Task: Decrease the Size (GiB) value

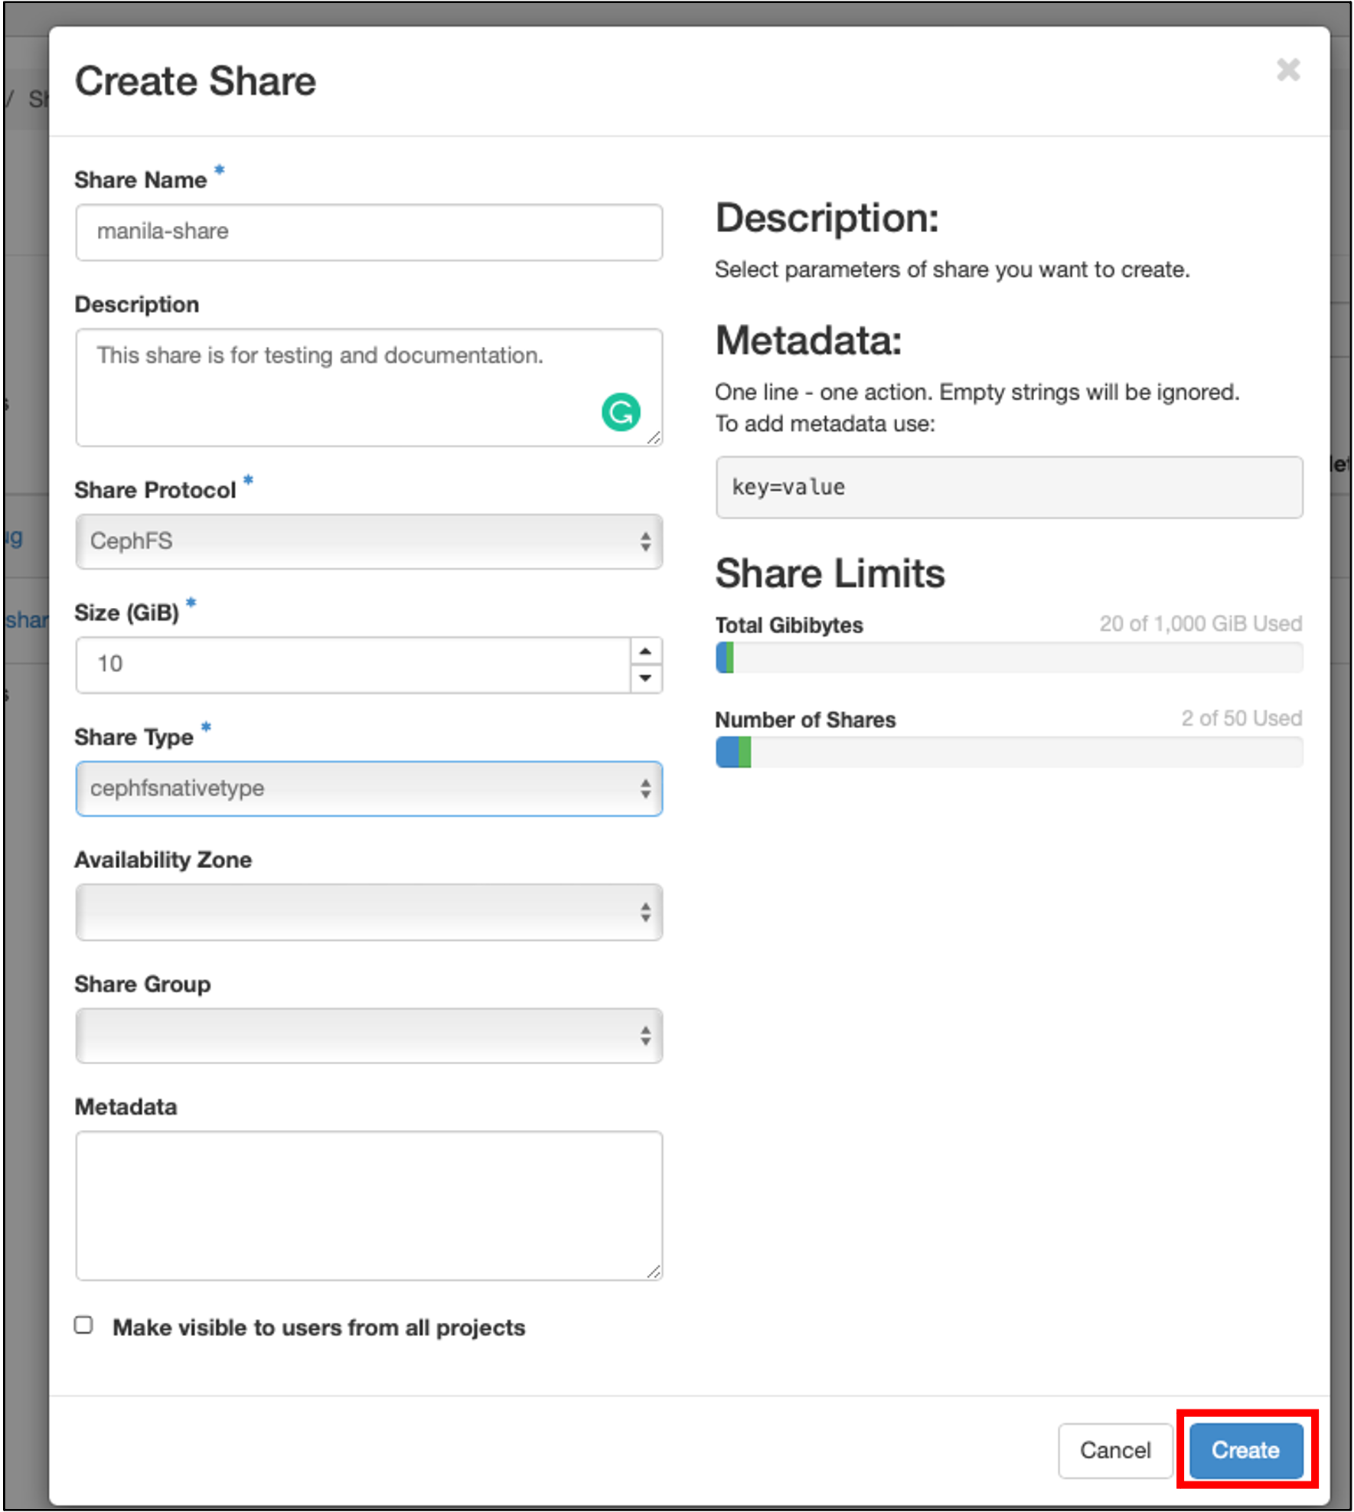Action: click(645, 678)
